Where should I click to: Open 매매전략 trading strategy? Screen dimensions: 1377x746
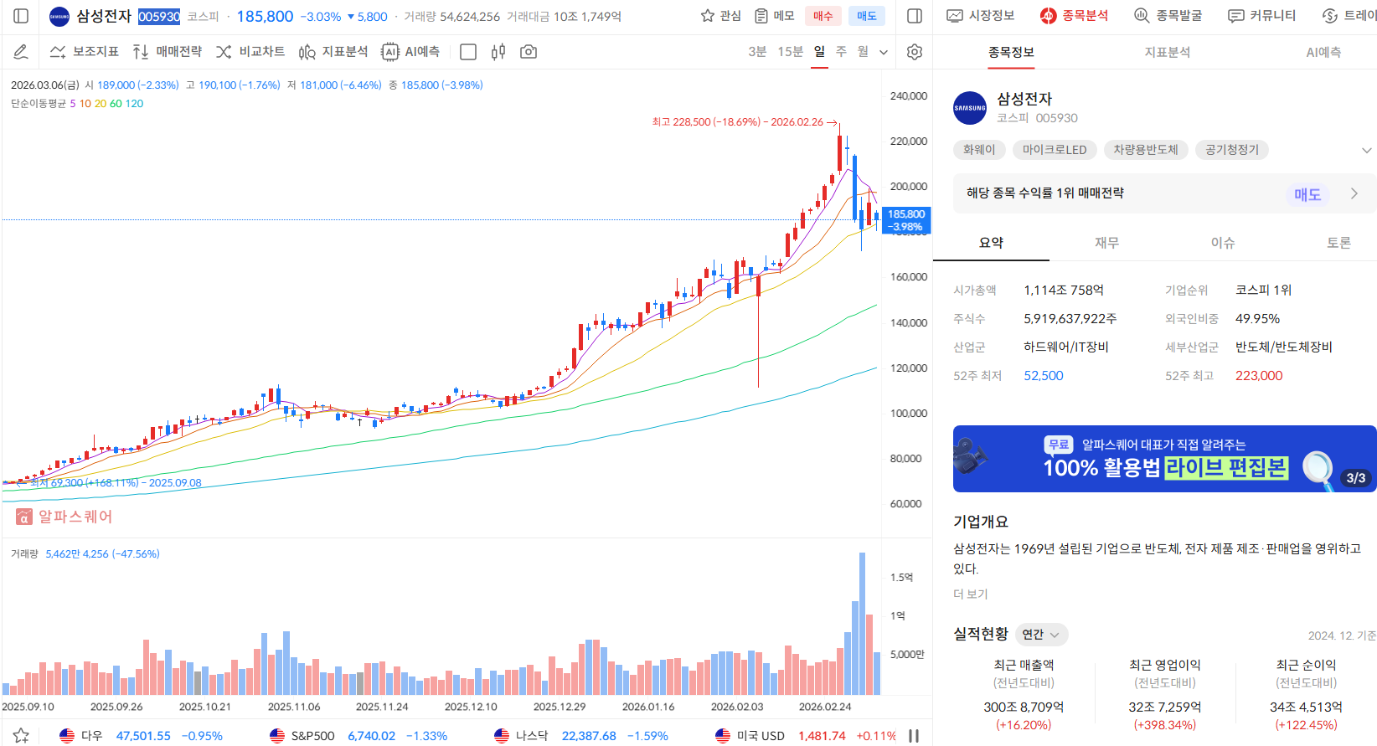(x=168, y=52)
